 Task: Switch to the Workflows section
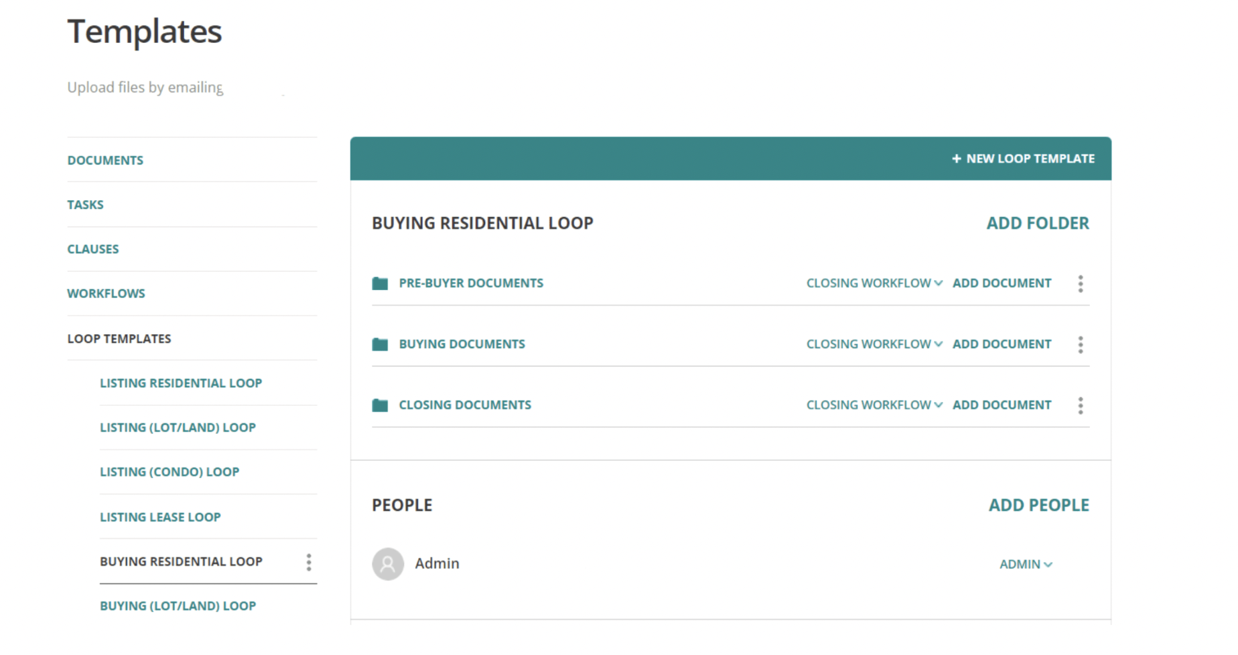point(106,293)
